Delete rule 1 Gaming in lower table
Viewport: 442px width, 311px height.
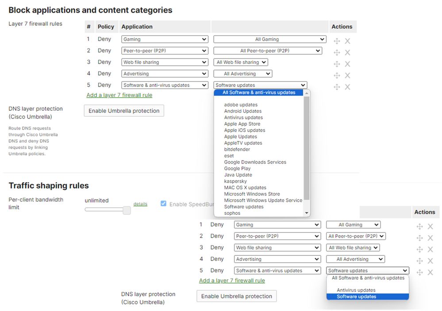430,226
